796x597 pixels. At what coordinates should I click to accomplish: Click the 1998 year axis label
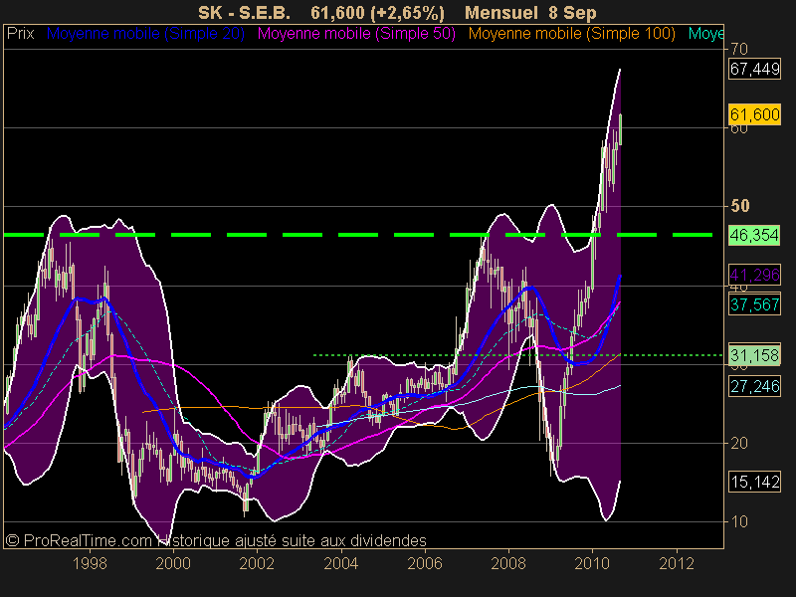[90, 563]
